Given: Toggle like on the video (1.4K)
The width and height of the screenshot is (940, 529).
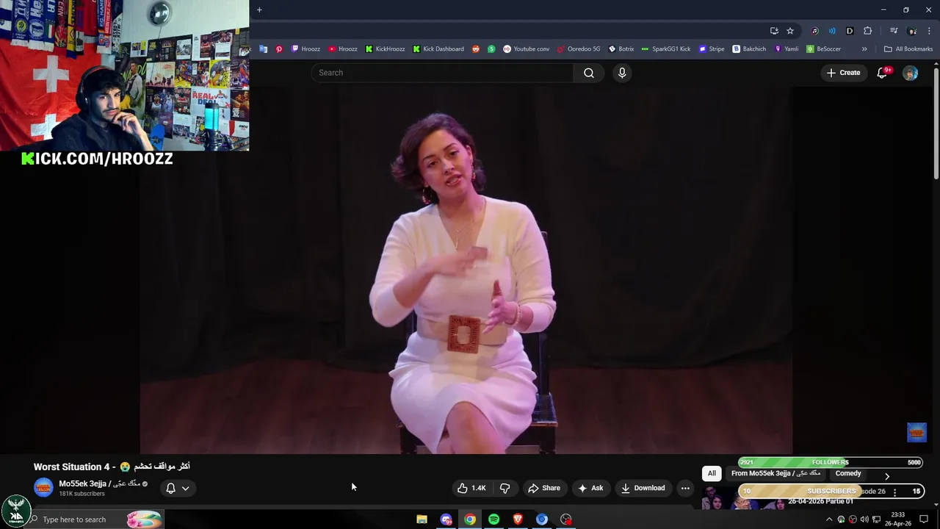Looking at the screenshot, I should point(471,488).
